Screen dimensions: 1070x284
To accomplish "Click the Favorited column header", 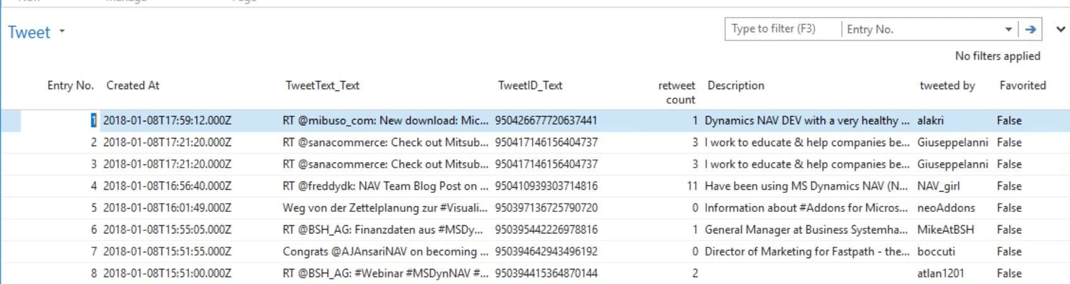I will click(1023, 85).
